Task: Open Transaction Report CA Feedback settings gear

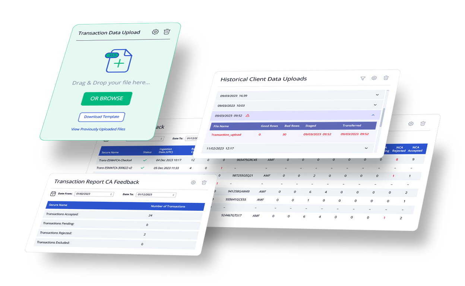Action: click(x=193, y=182)
